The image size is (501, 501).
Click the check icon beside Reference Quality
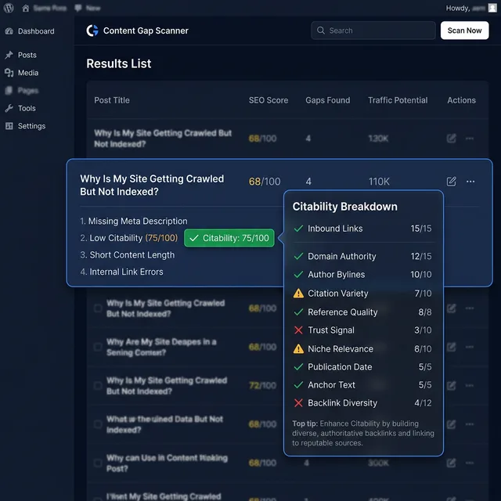pyautogui.click(x=298, y=312)
